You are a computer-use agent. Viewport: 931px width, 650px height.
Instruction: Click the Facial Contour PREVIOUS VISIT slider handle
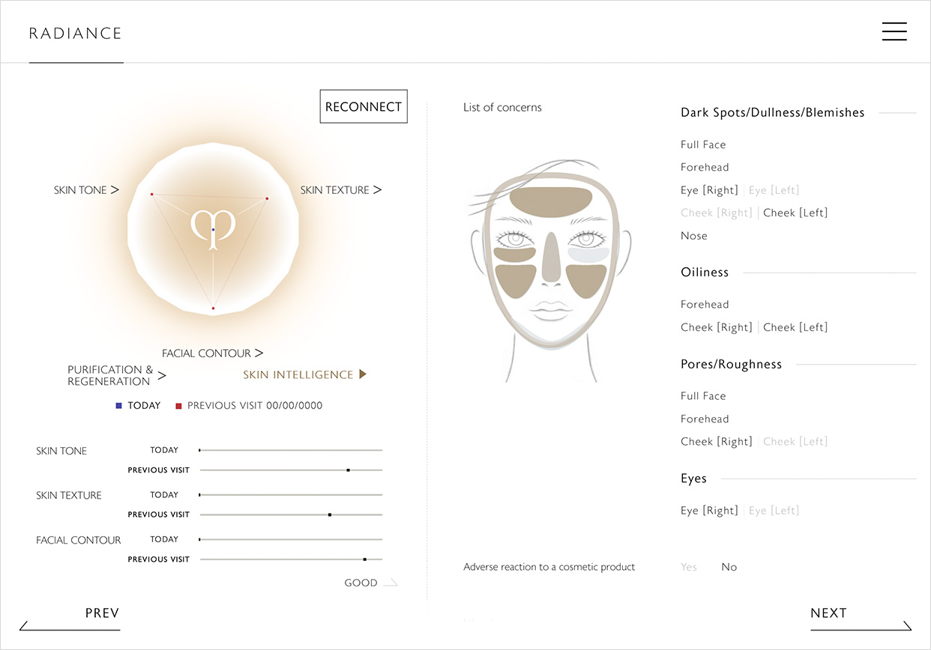[x=364, y=559]
